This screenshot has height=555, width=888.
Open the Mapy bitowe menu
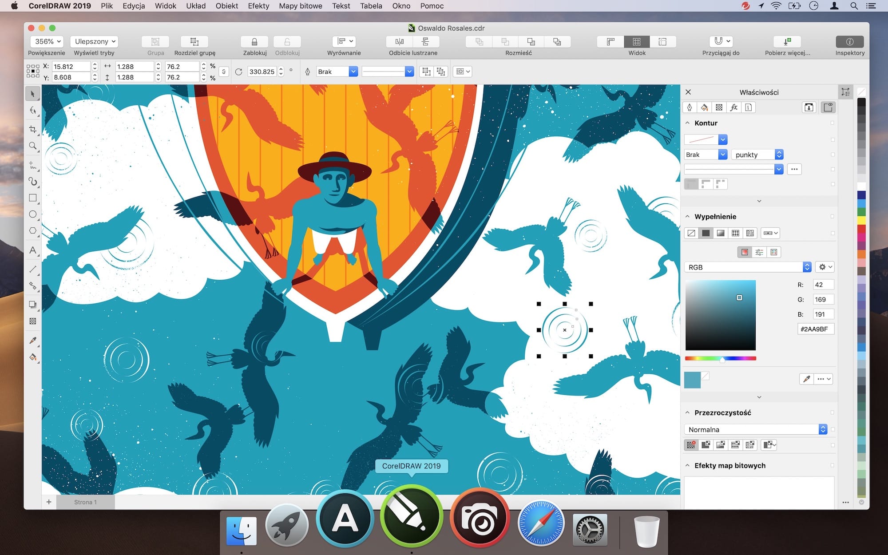click(301, 6)
